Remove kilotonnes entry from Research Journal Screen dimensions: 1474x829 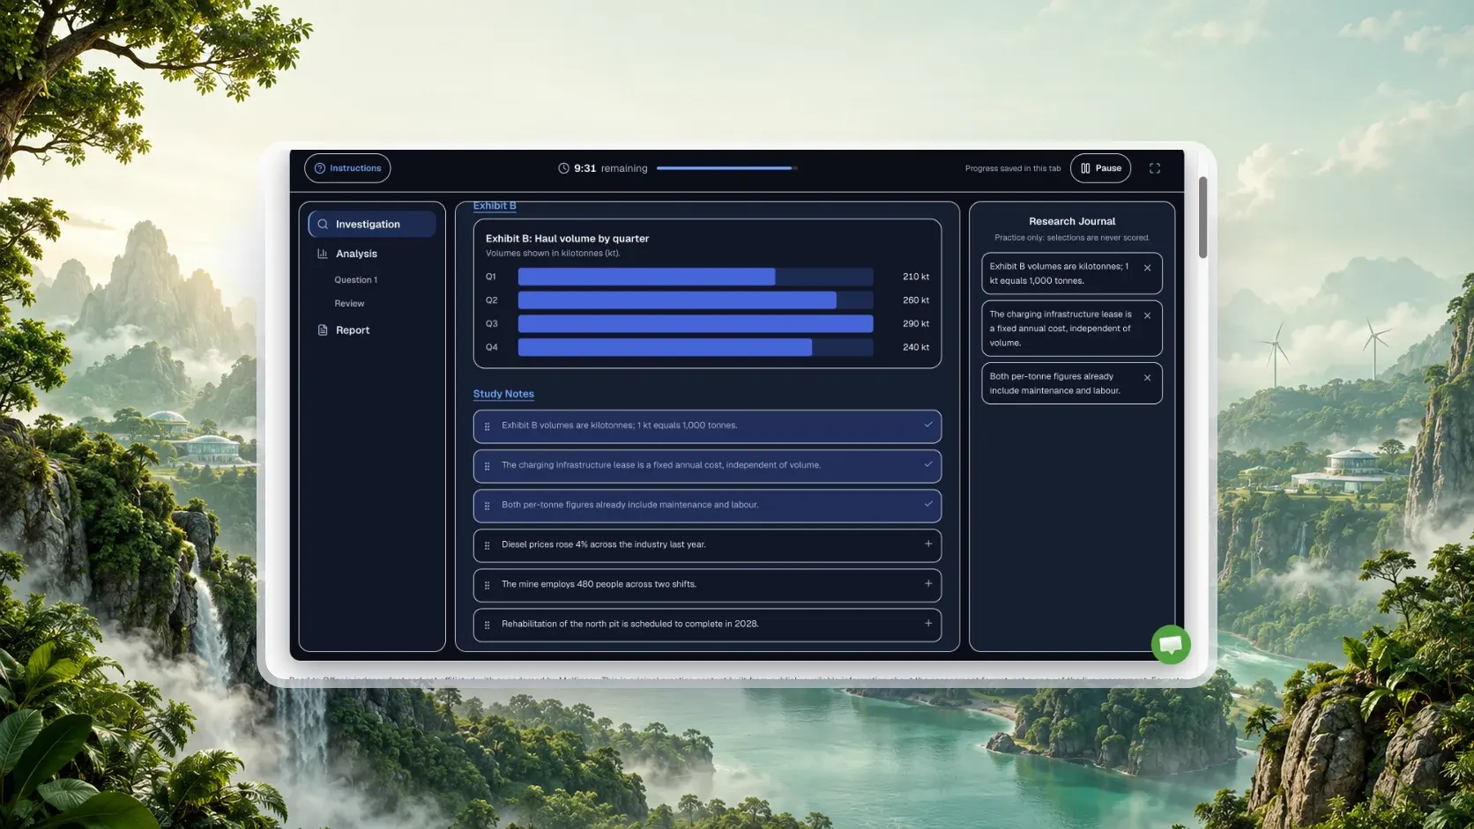tap(1147, 268)
